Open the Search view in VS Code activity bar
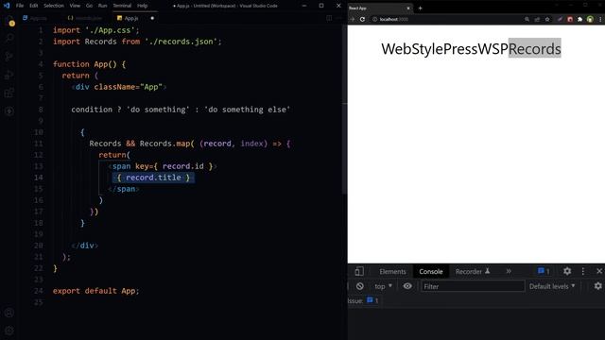The height and width of the screenshot is (340, 605). coord(9,38)
